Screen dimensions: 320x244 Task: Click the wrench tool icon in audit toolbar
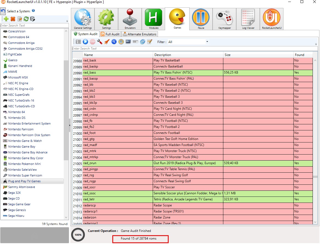pos(100,42)
